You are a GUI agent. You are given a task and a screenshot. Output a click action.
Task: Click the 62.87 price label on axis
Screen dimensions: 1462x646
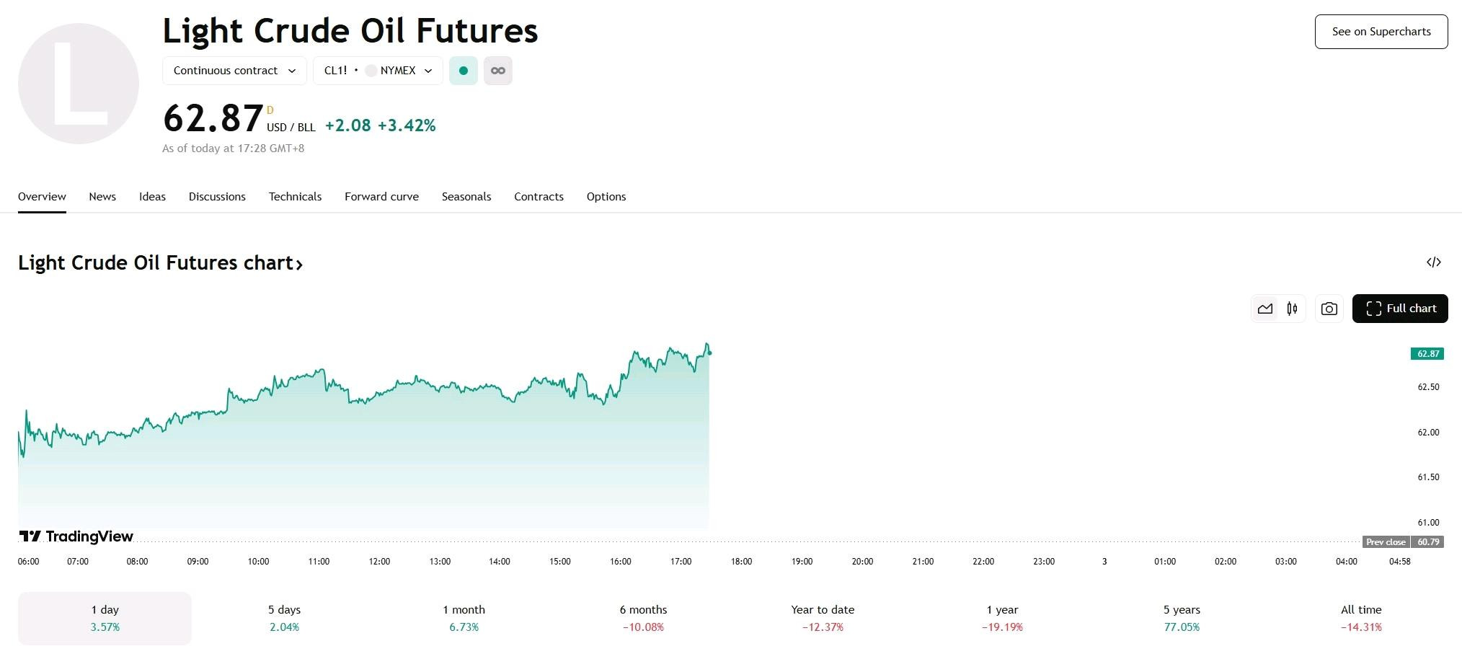tap(1427, 354)
